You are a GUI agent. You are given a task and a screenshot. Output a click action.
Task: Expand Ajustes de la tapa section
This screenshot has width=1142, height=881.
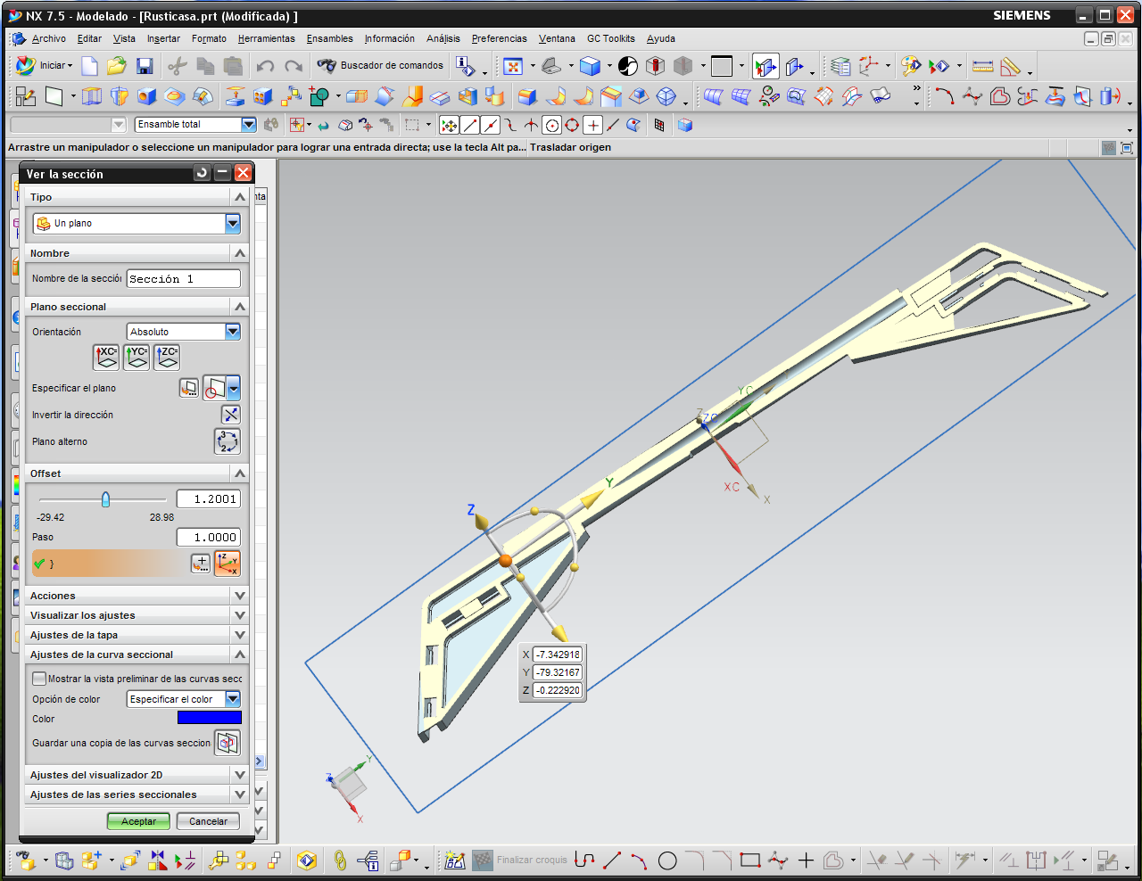coord(137,635)
